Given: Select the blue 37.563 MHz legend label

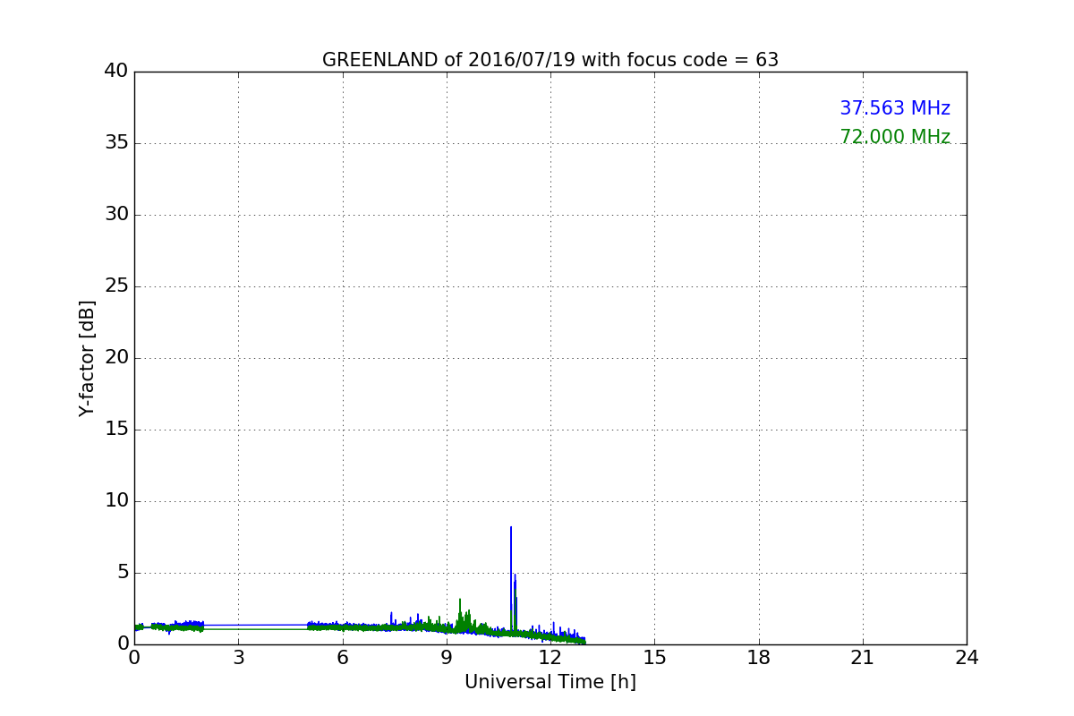Looking at the screenshot, I should point(895,108).
